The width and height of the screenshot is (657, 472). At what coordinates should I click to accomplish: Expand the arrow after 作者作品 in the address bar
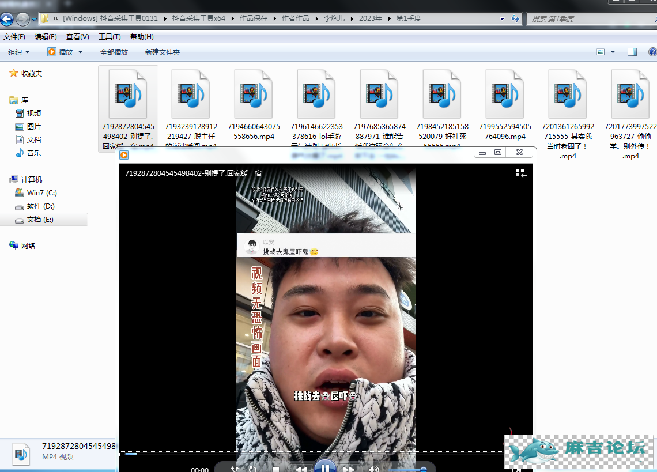pyautogui.click(x=316, y=18)
